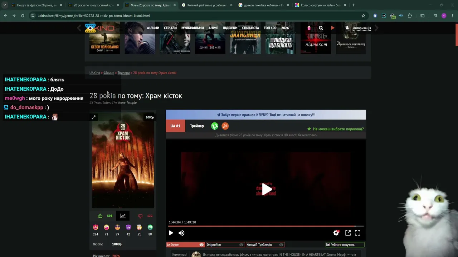Viewport: 458px width, 257px height.
Task: Open the 'Людина, що біжить' movie thumbnail
Action: click(281, 38)
